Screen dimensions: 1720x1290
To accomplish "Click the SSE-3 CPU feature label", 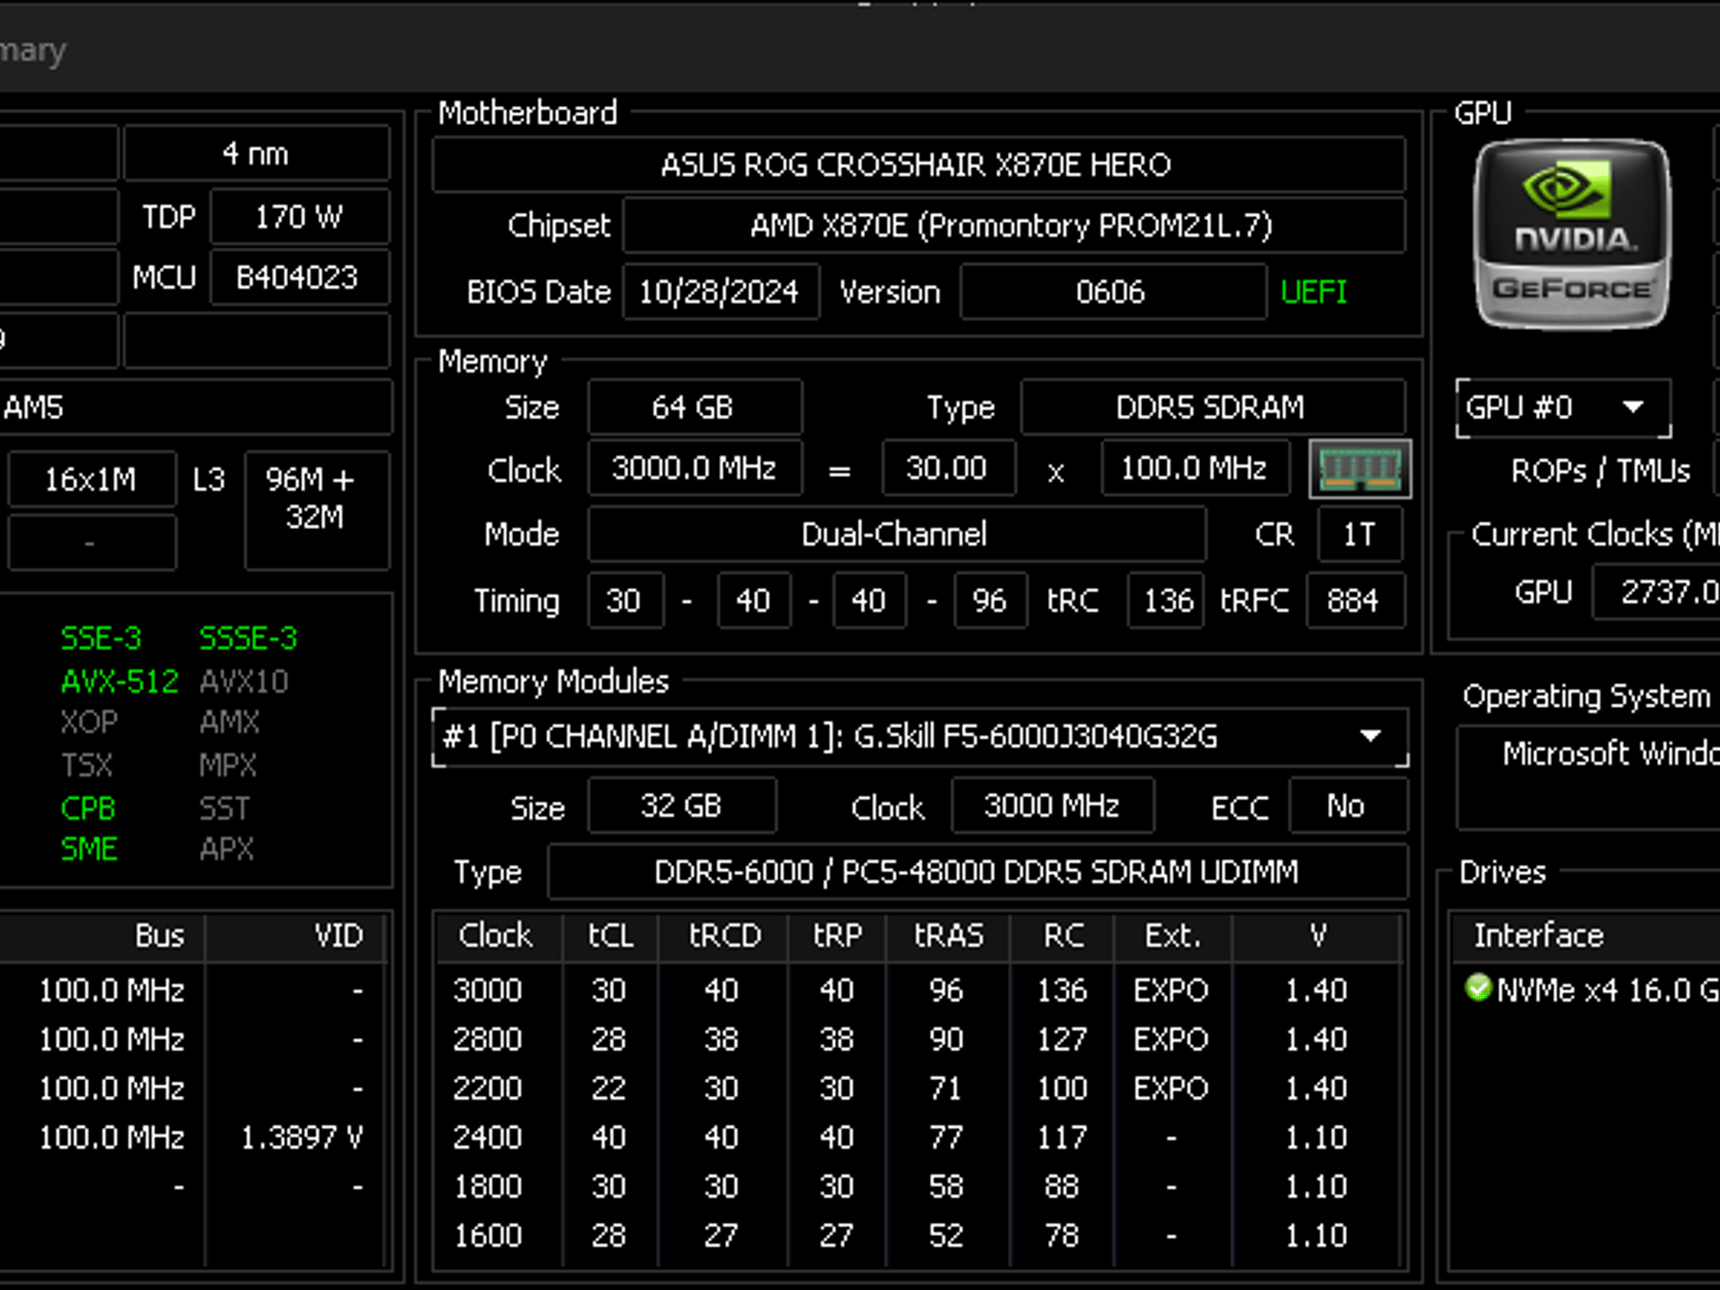I will coord(102,639).
